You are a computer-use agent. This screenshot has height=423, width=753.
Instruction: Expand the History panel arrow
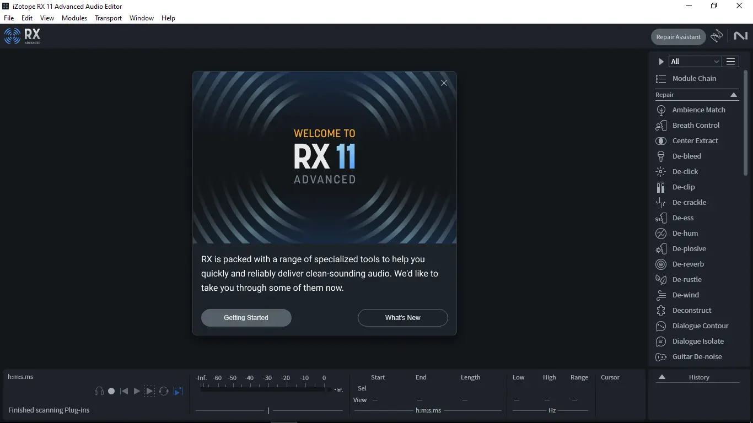662,377
